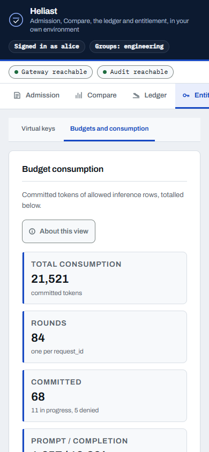Open the About this view button
209x452 pixels.
[x=58, y=231]
